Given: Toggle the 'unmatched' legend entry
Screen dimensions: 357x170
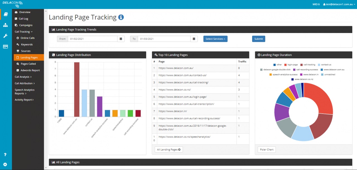Looking at the screenshot, I should (x=328, y=75).
